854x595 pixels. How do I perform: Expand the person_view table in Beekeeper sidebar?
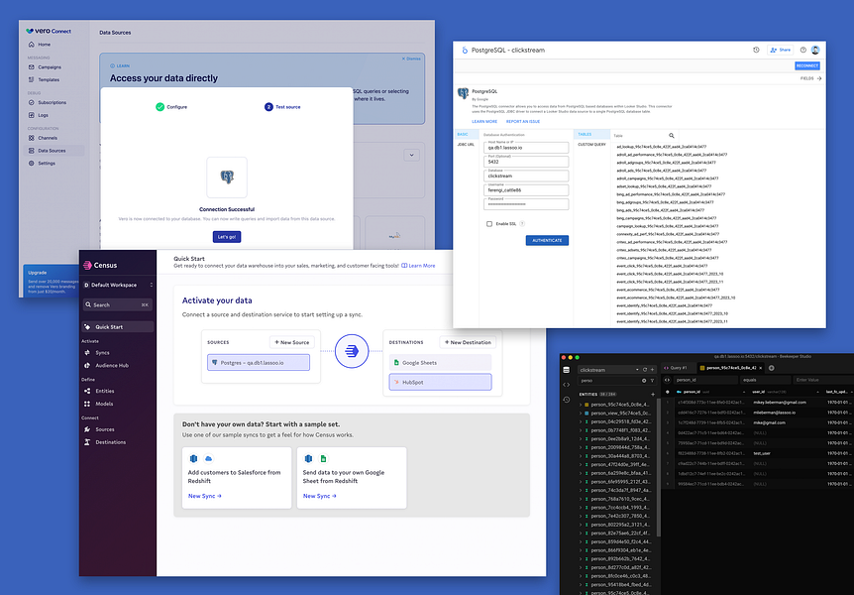[580, 415]
